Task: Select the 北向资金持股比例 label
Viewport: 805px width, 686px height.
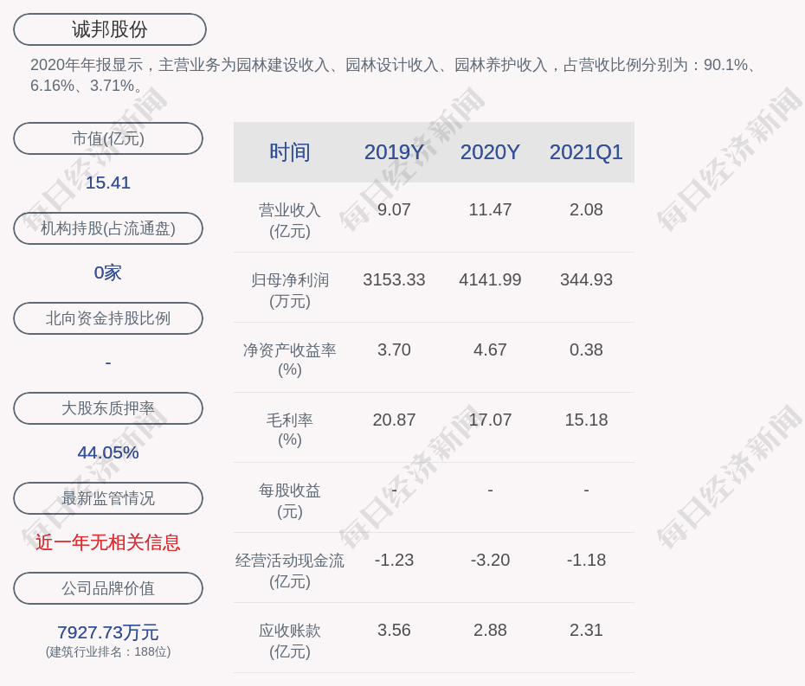Action: pos(108,318)
